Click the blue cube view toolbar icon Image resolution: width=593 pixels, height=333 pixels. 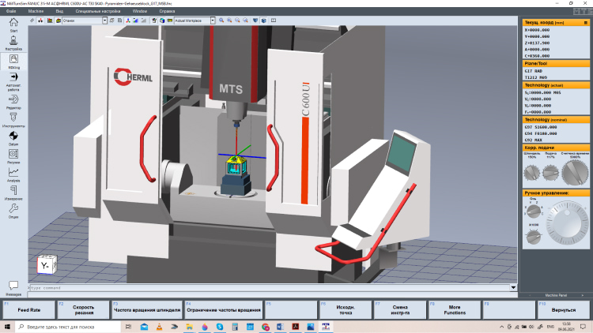coord(263,21)
